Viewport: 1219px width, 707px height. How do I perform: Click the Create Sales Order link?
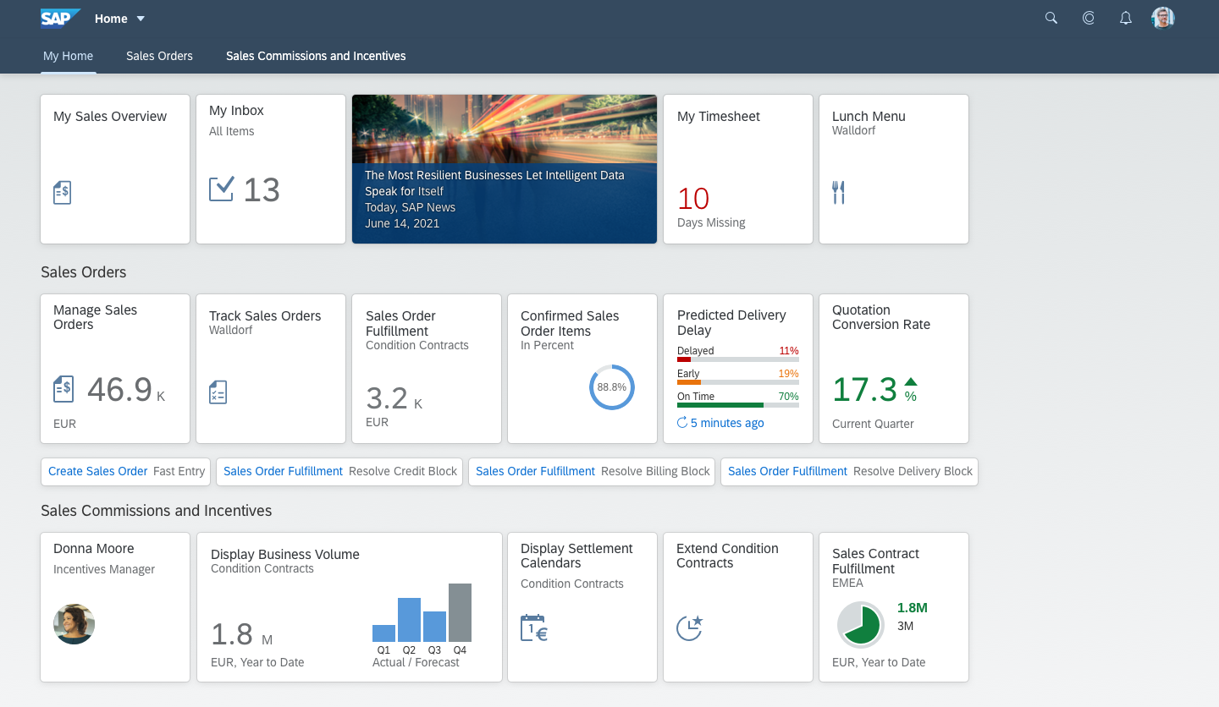click(x=98, y=471)
